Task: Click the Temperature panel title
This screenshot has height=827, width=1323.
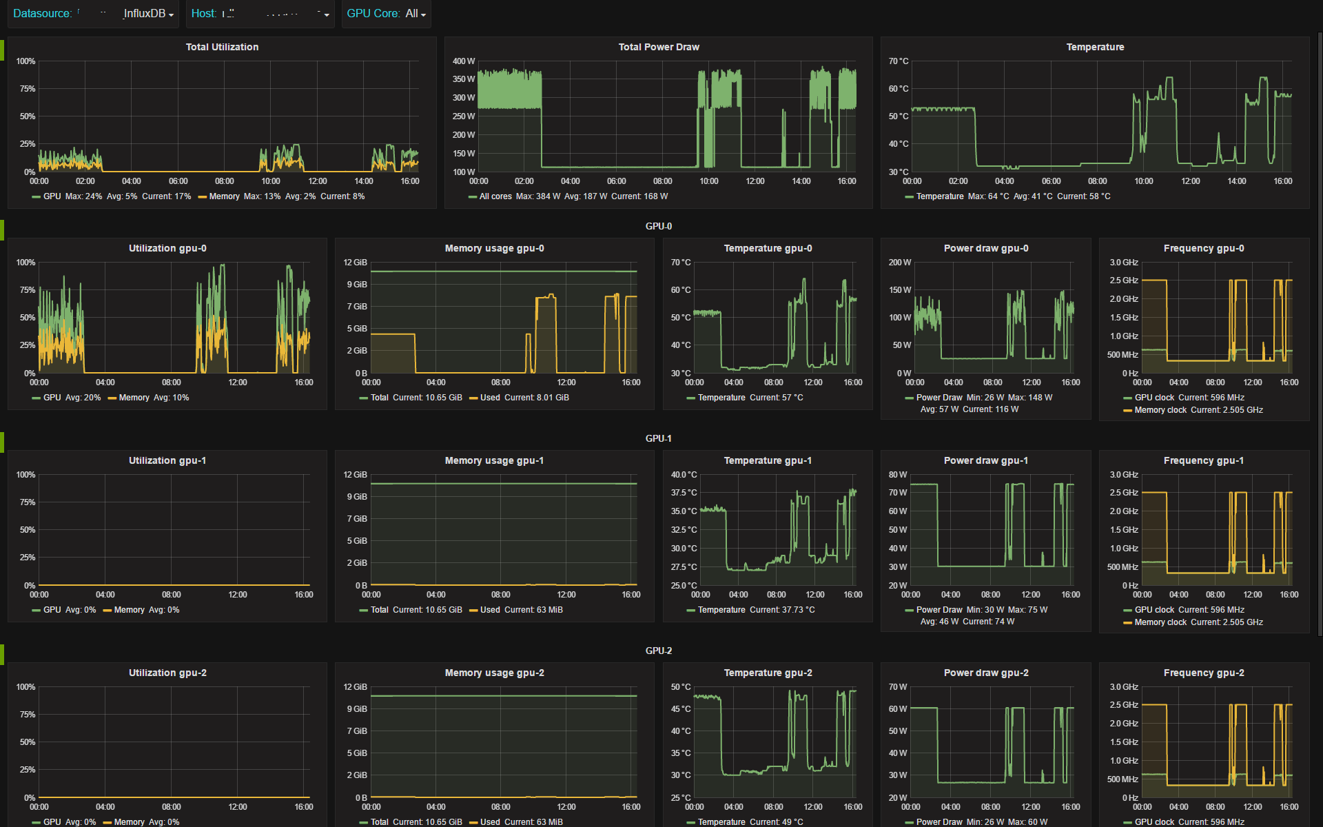Action: click(1095, 47)
